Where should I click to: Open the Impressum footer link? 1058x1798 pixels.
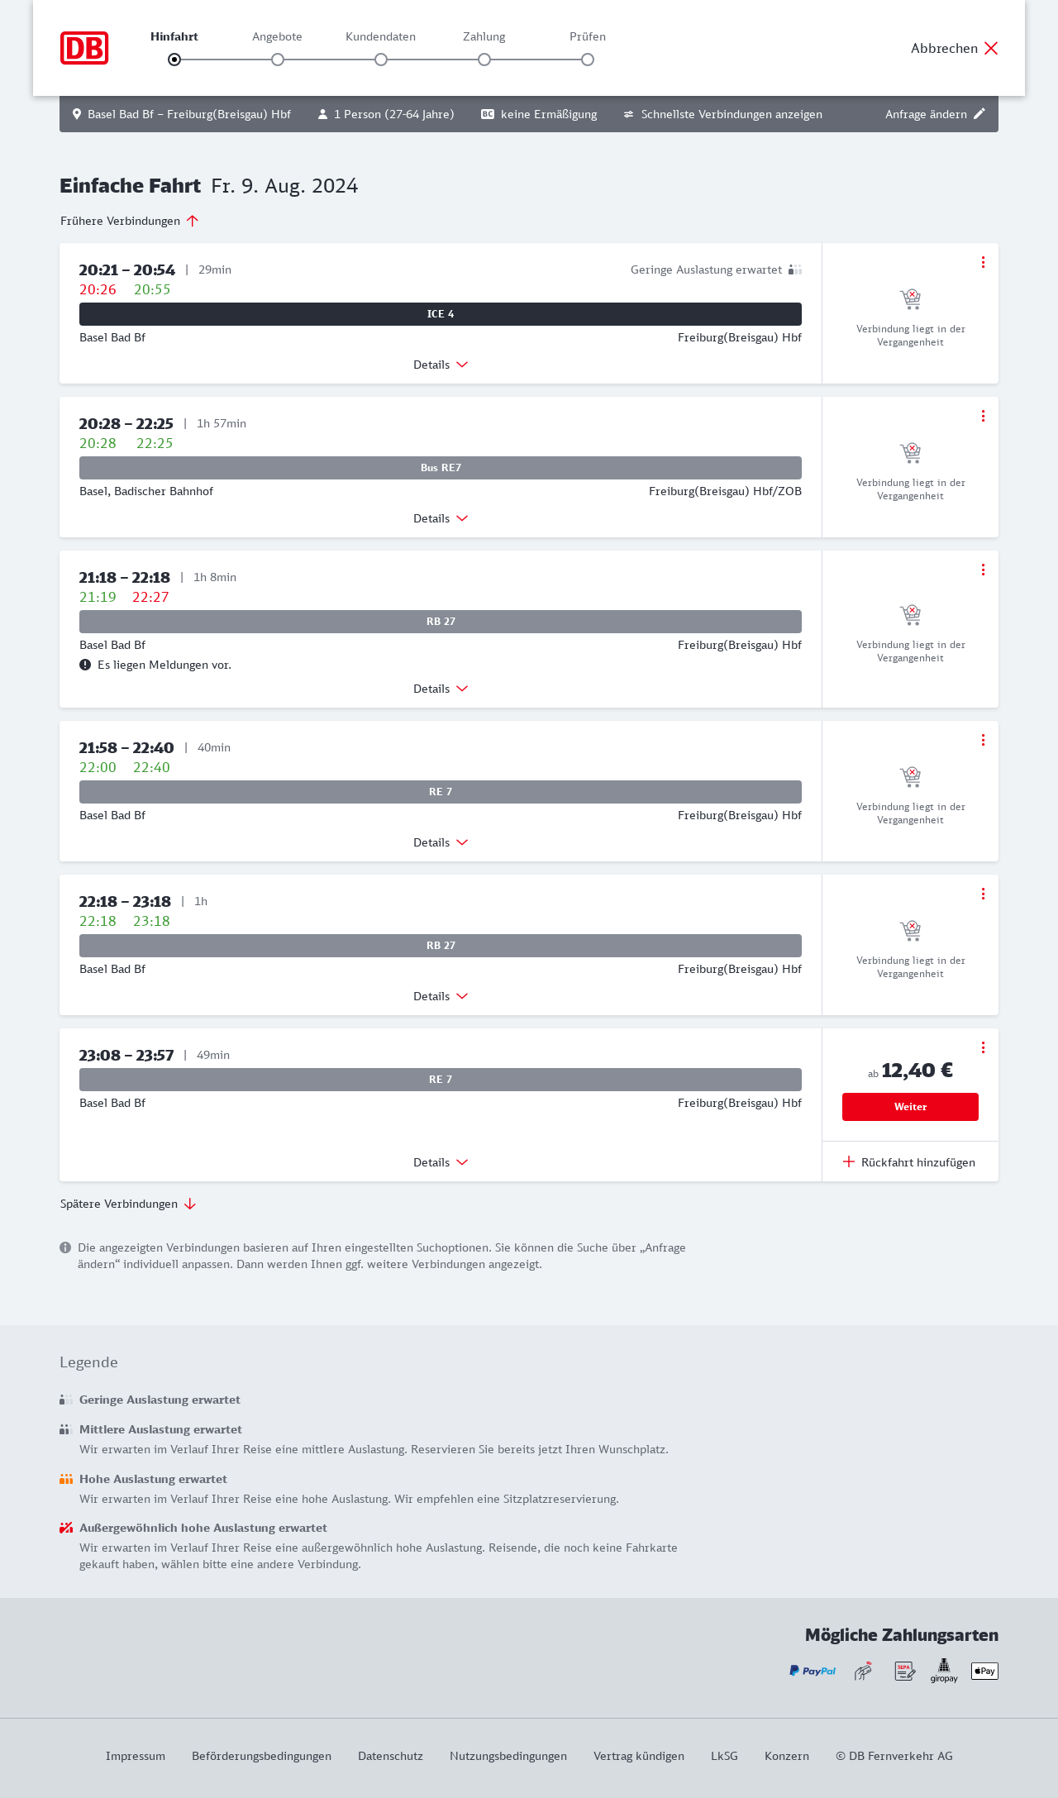pyautogui.click(x=136, y=1756)
